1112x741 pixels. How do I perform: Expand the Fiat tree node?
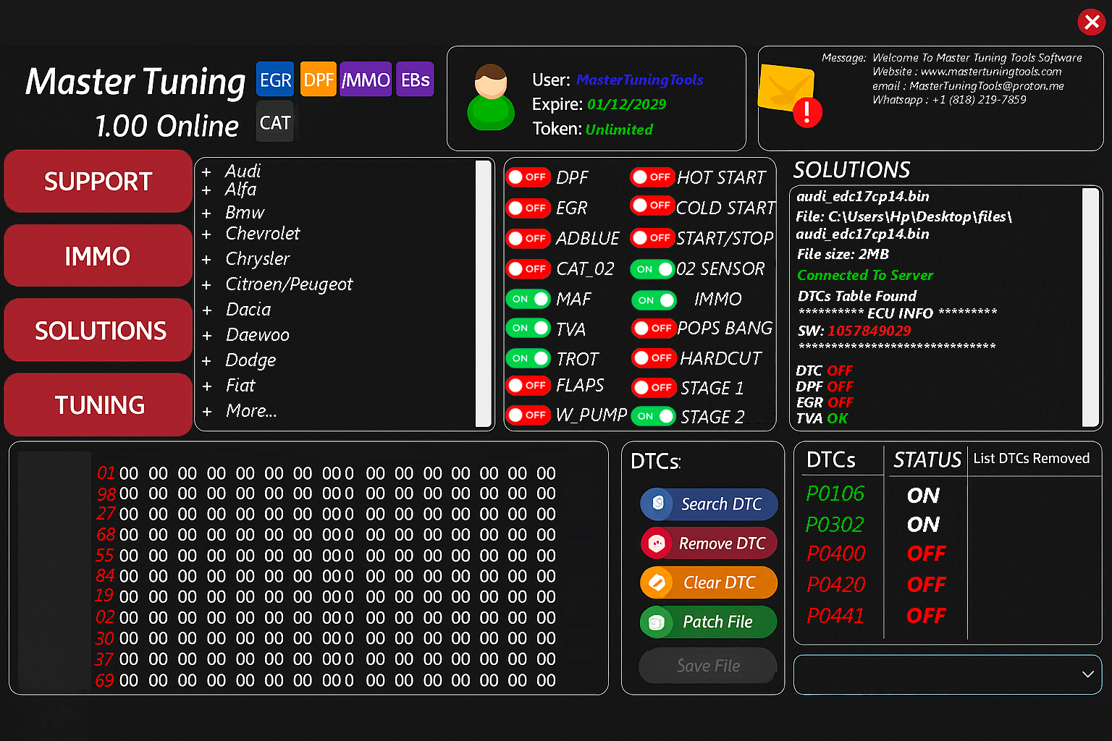point(206,386)
